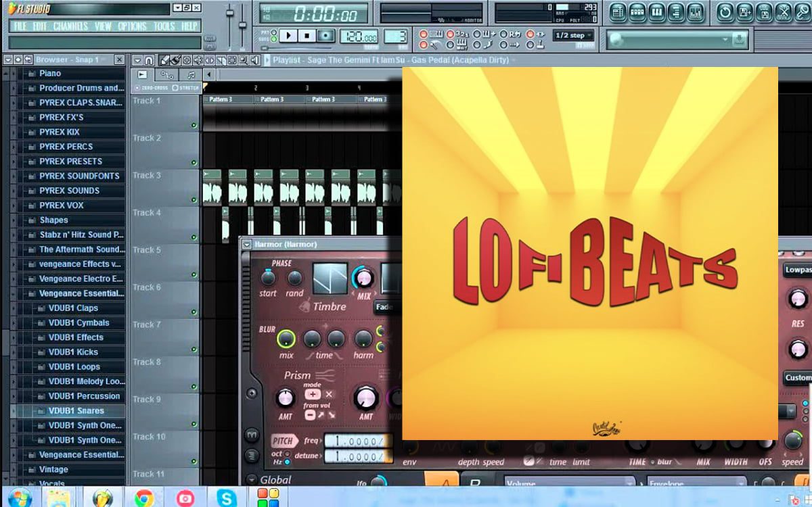Switch to Pattern mode with PAT radio
Screen dimensions: 812x507
pos(273,32)
